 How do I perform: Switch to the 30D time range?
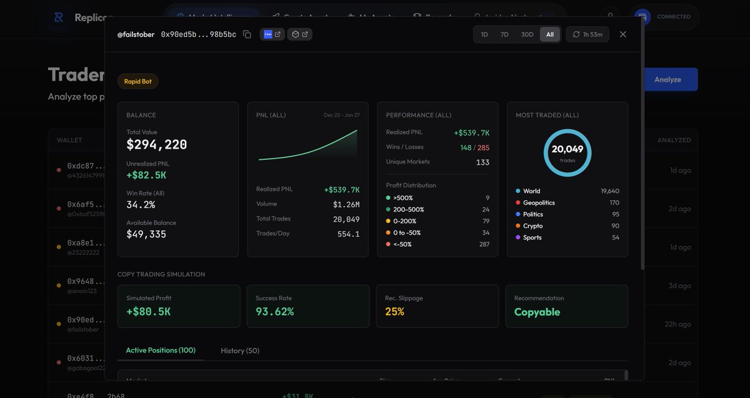(527, 34)
